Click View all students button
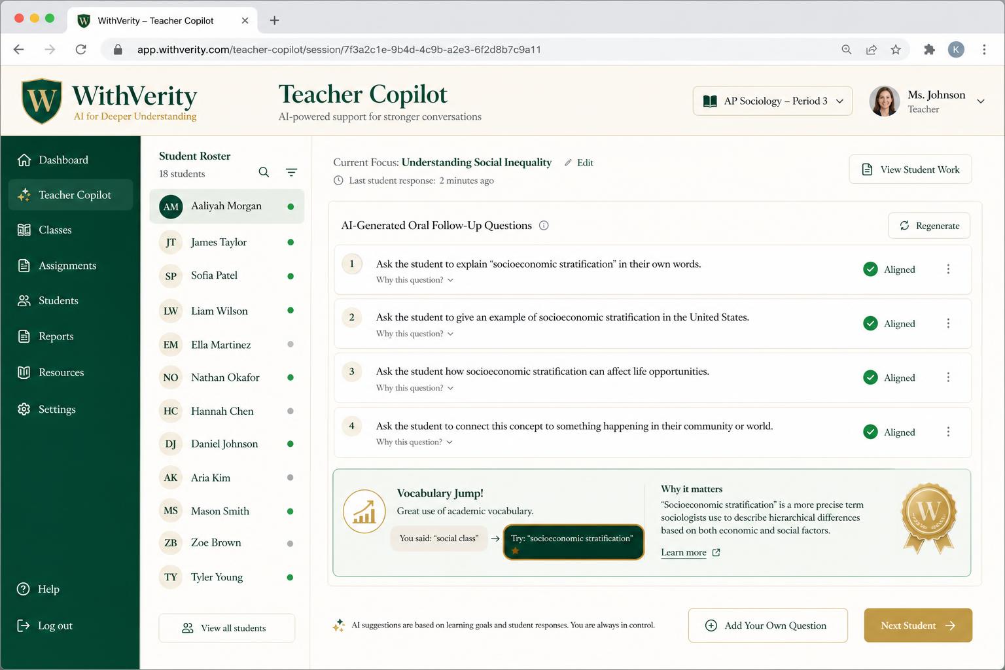The image size is (1005, 670). pos(226,628)
